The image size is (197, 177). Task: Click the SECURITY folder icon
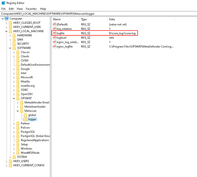click(x=14, y=44)
